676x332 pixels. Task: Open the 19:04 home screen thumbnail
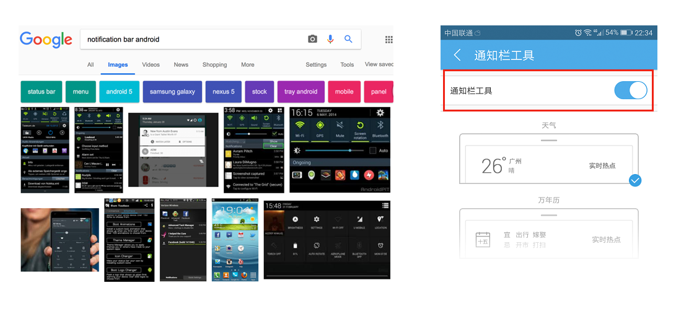pyautogui.click(x=235, y=240)
